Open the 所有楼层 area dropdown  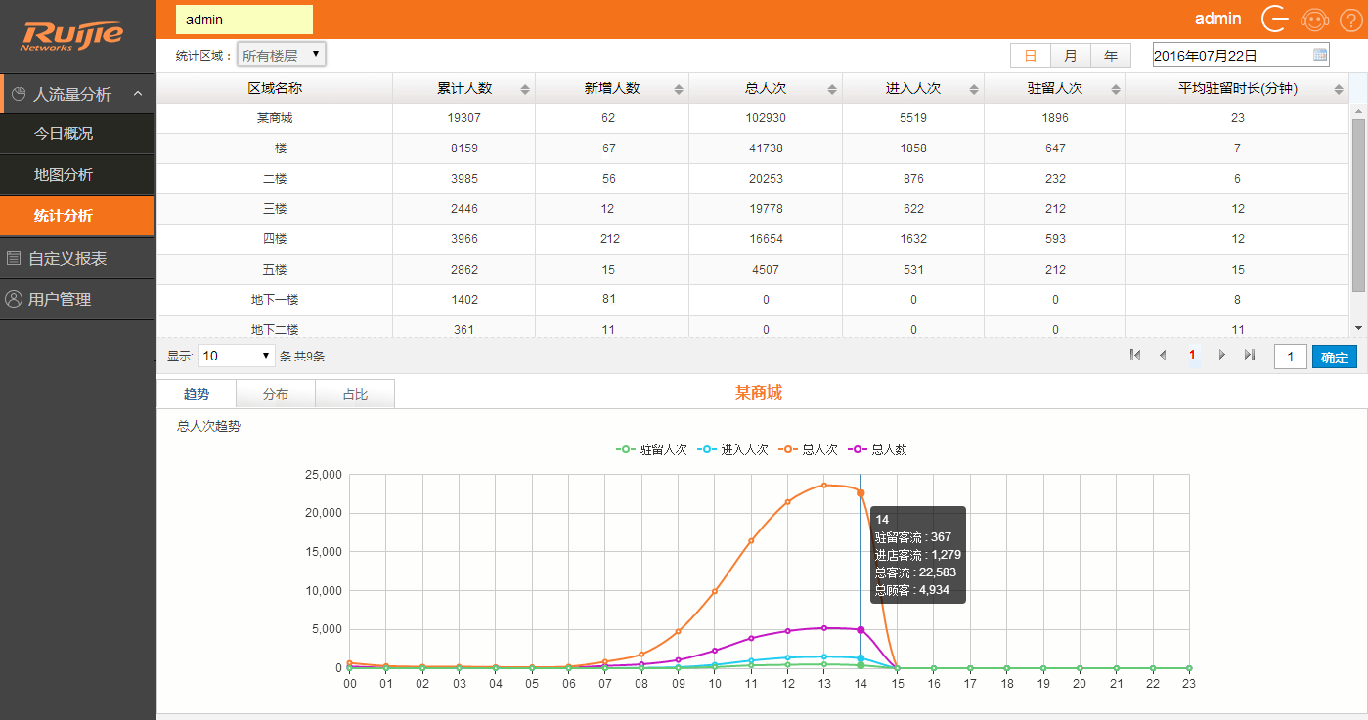point(282,55)
